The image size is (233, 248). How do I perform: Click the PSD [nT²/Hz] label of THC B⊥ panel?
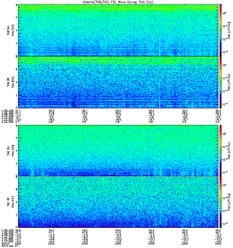(229, 151)
